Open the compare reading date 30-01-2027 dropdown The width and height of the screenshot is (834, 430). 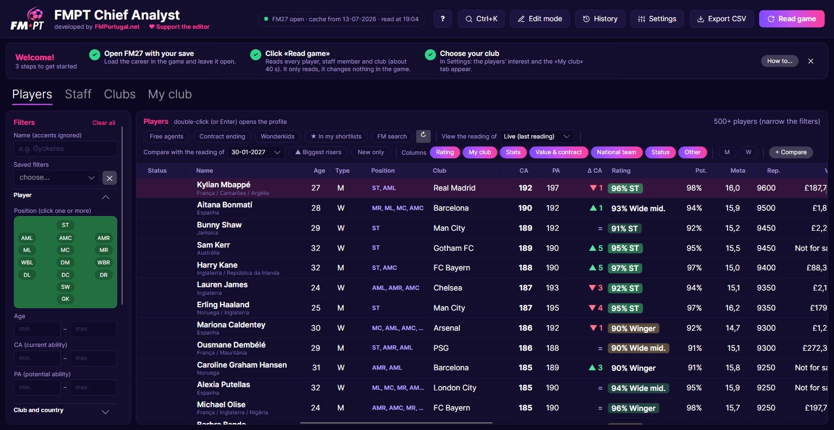coord(256,153)
